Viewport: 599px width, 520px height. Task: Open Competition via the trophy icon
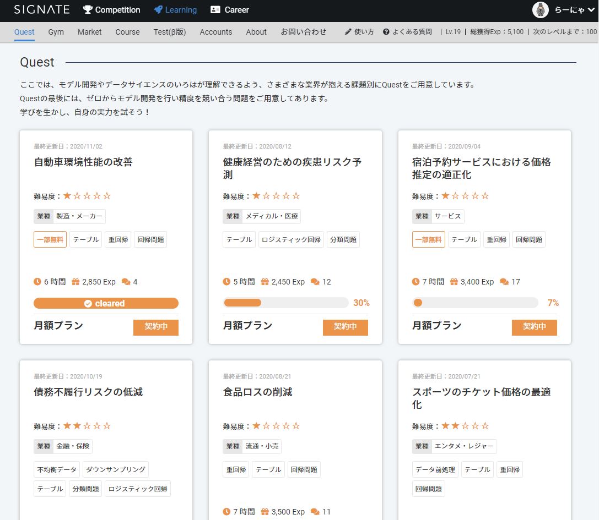pos(88,10)
